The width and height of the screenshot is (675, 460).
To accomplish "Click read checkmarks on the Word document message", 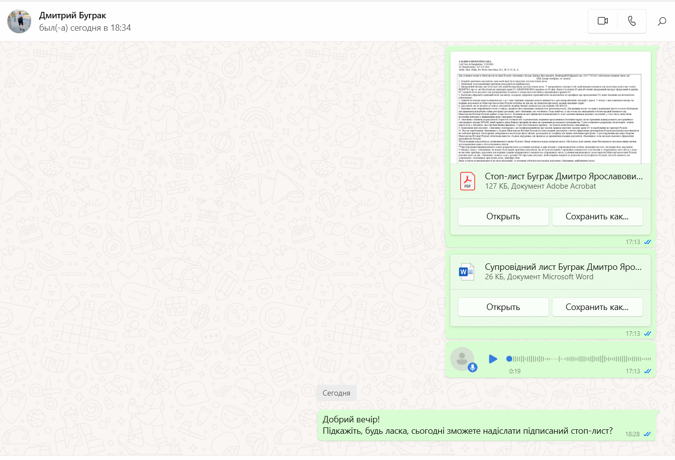I will pyautogui.click(x=647, y=334).
